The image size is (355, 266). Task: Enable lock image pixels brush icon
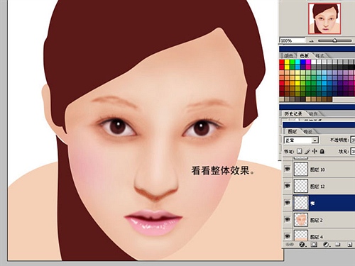(307, 151)
